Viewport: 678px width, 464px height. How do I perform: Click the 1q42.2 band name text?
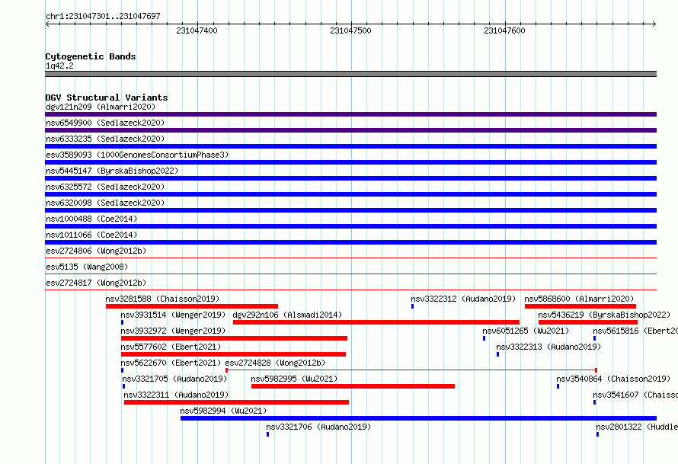coord(59,66)
